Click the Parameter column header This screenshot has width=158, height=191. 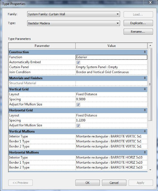[x=42, y=46]
